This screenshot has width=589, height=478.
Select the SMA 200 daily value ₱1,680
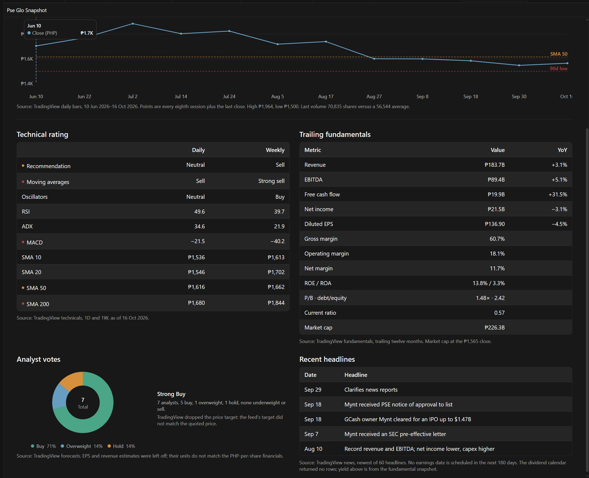[x=196, y=303]
